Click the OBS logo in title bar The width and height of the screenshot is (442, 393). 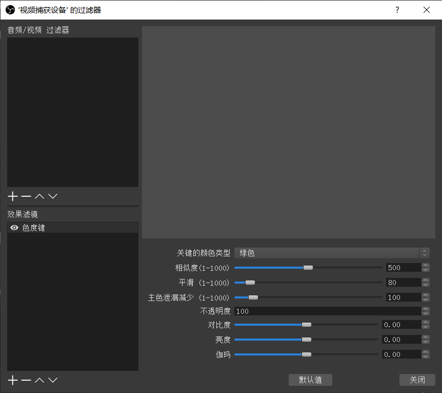(10, 10)
